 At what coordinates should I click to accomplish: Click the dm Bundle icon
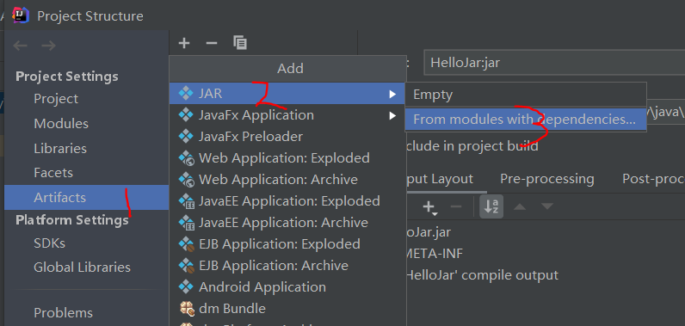187,309
